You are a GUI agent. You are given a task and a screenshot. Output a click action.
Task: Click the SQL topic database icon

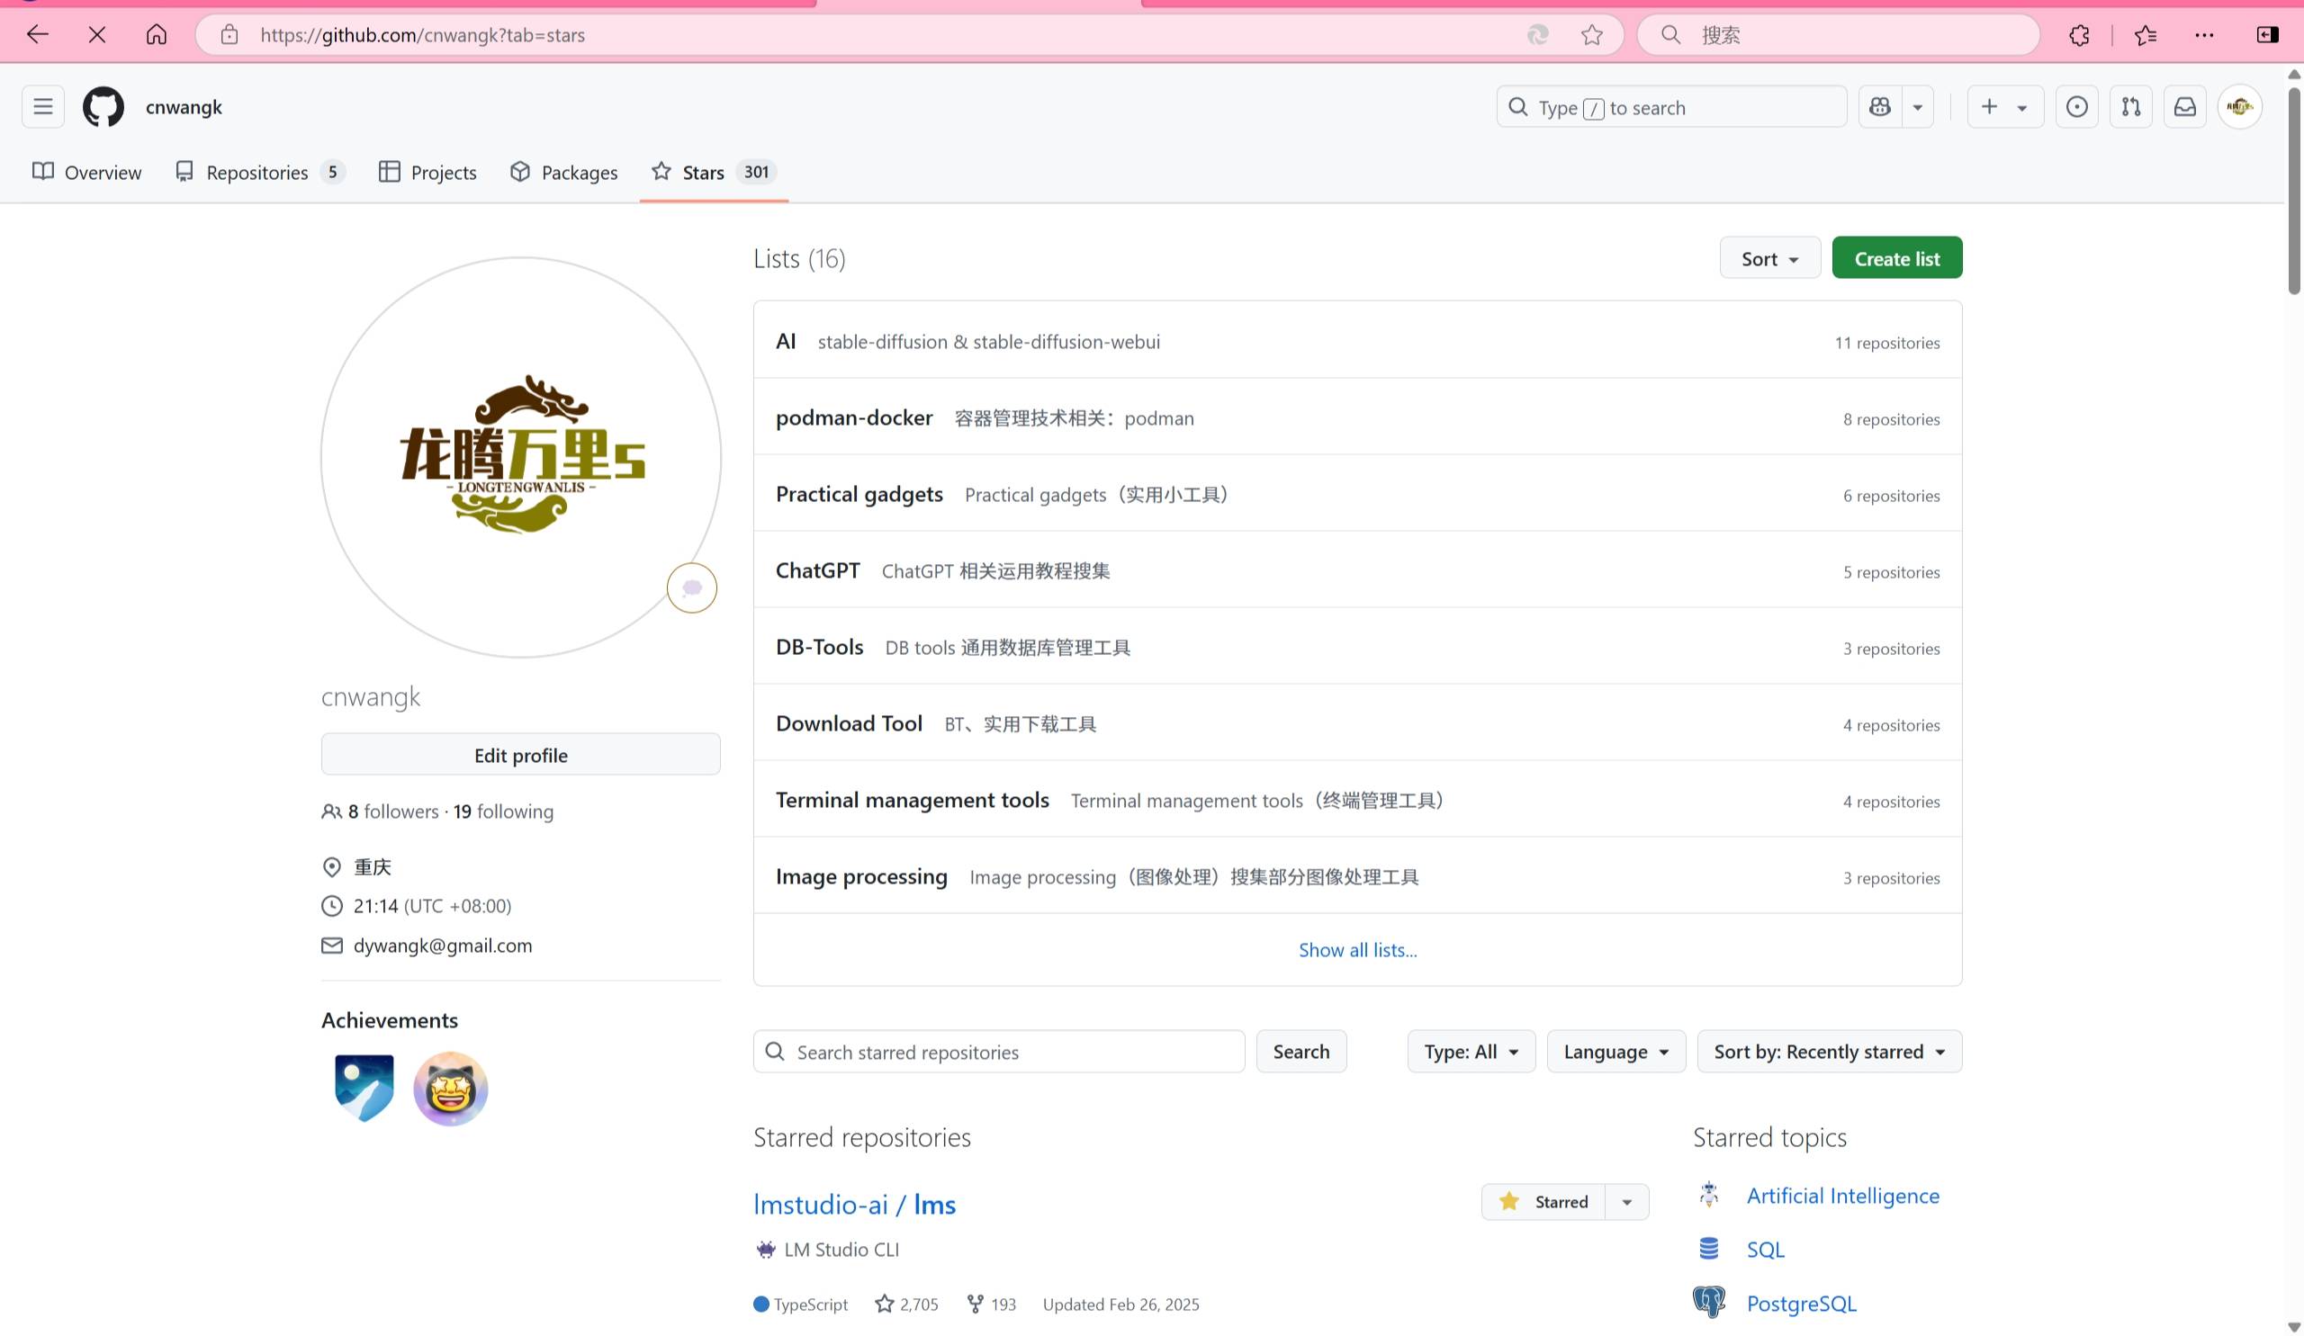point(1708,1248)
